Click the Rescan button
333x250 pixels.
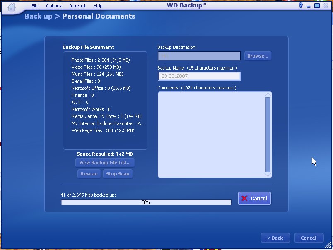(x=89, y=174)
